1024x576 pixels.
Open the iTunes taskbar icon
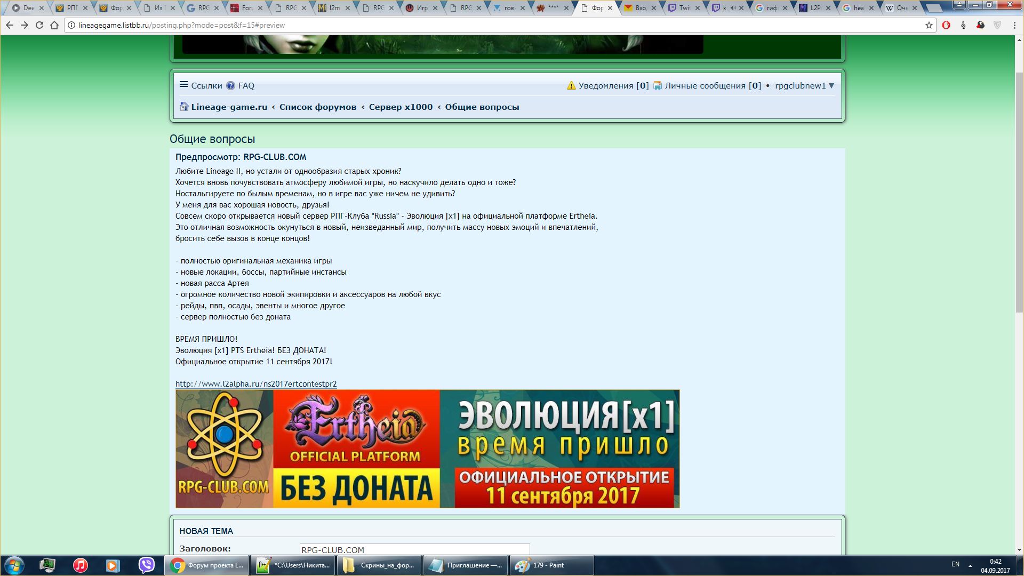[81, 565]
